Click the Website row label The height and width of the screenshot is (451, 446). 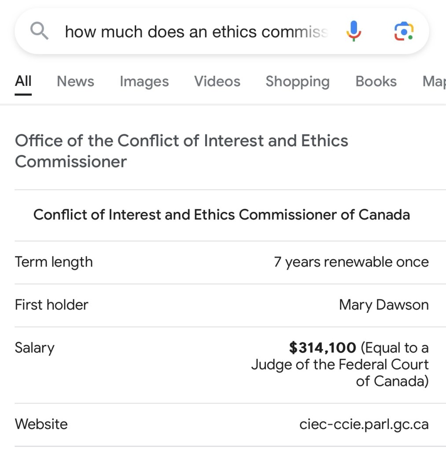tap(41, 424)
